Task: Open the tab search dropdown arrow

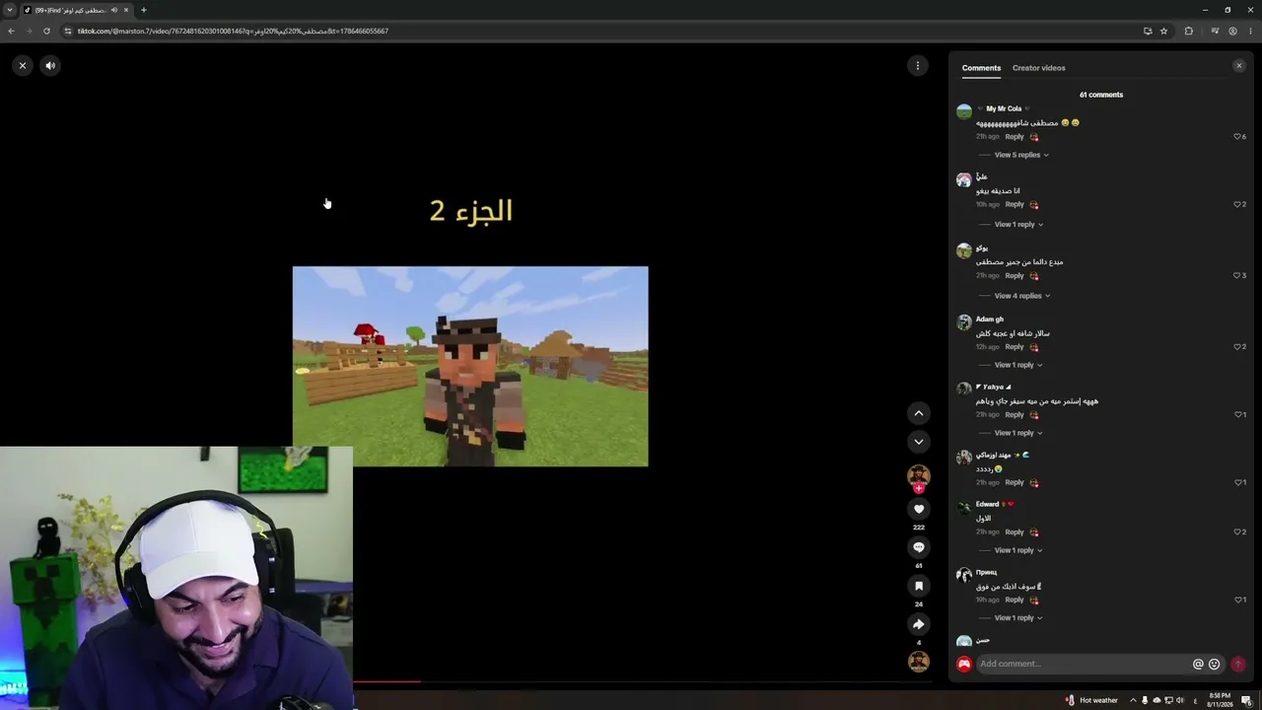Action: [x=9, y=10]
